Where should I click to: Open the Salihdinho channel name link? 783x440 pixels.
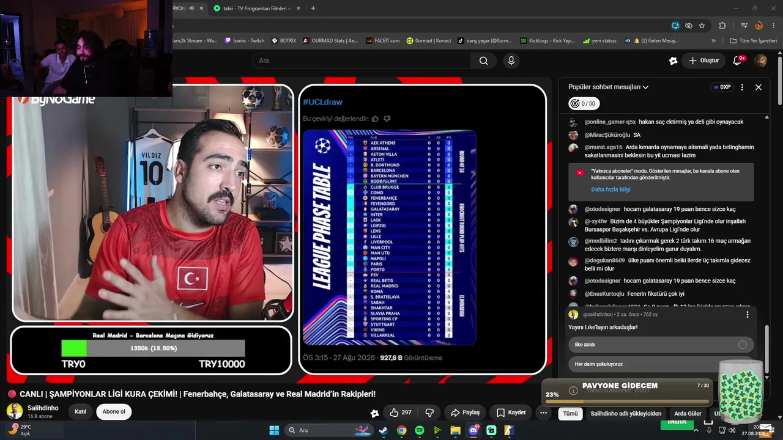[43, 408]
